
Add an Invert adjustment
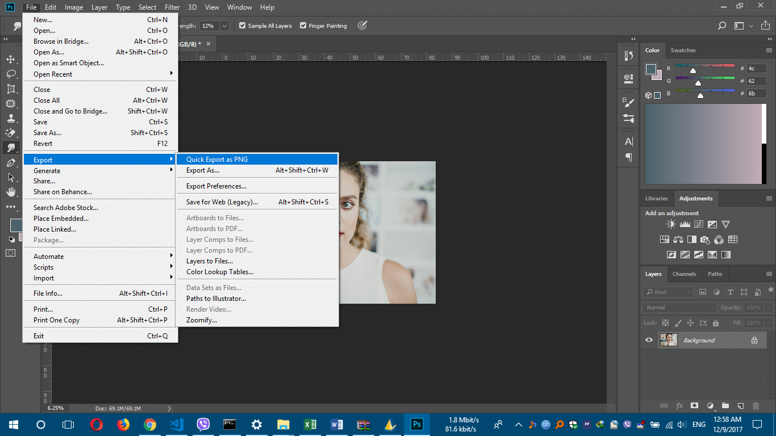[671, 255]
